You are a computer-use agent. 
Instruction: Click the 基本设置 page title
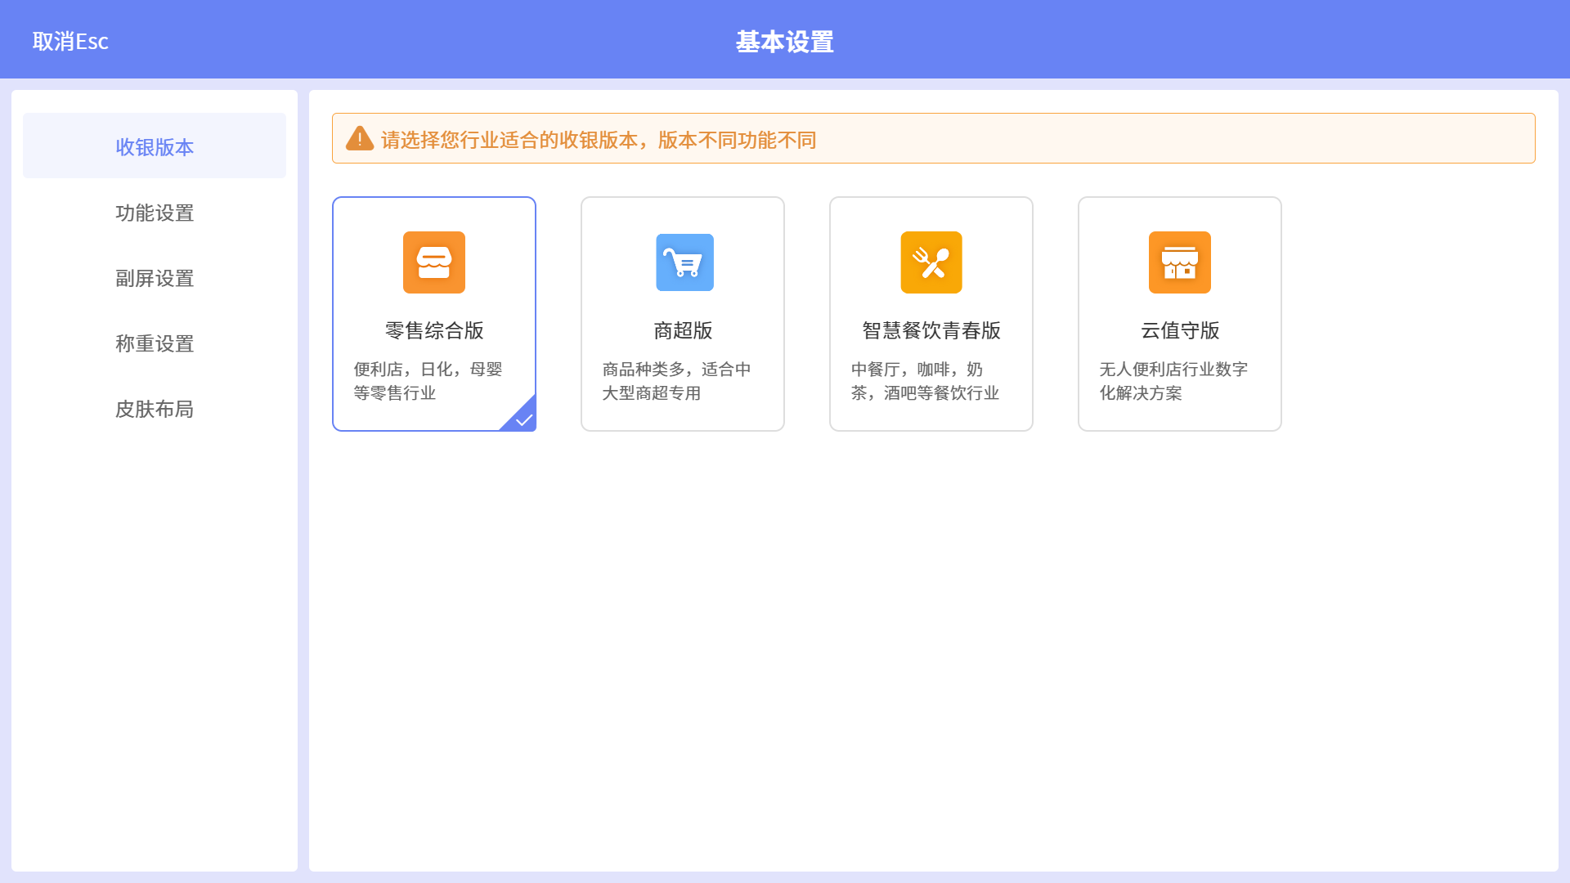tap(785, 42)
